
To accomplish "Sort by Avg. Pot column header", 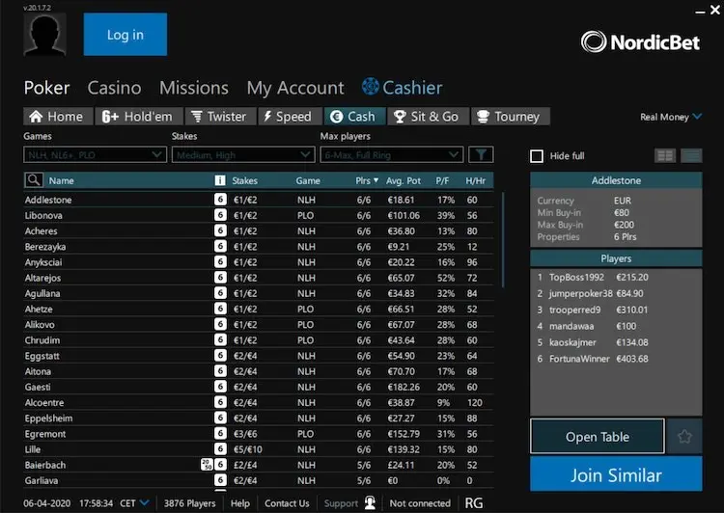I will pos(404,181).
